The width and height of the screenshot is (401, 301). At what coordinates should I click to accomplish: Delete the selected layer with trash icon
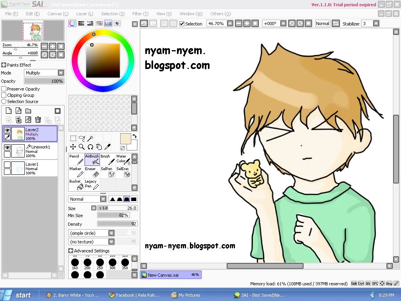38,120
